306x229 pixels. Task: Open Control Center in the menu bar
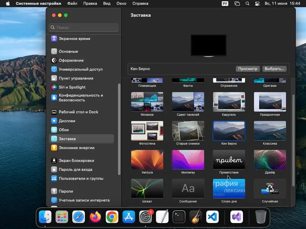(x=257, y=4)
